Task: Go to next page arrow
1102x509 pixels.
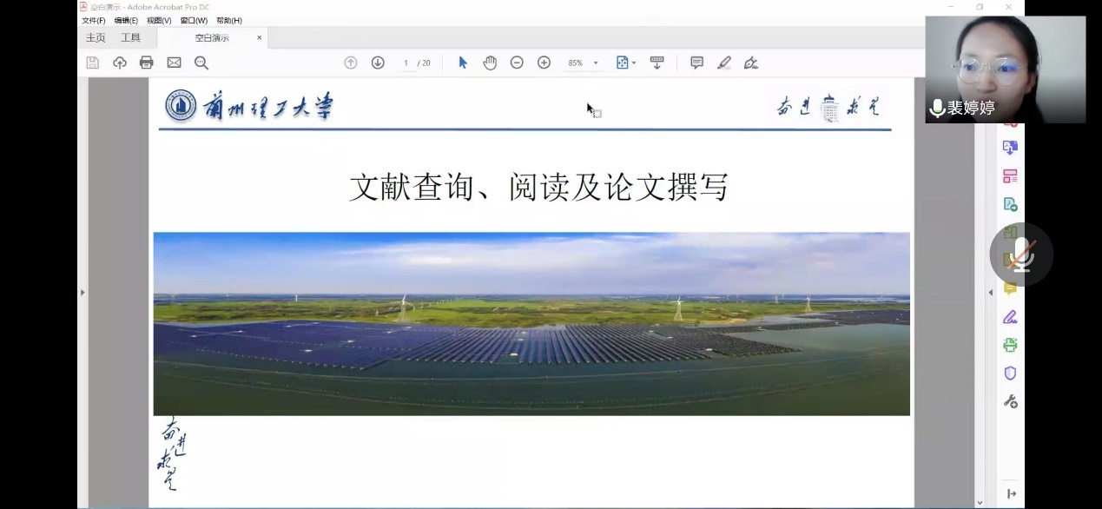Action: (378, 63)
